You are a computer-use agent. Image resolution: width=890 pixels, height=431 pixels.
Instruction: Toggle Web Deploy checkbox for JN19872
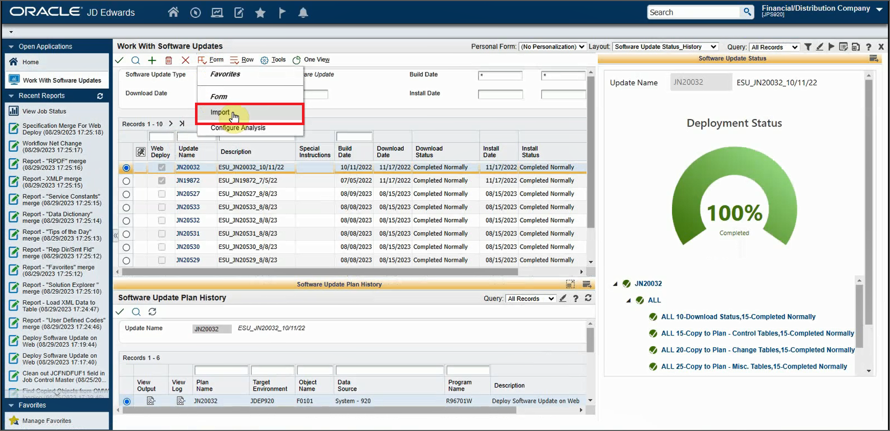pyautogui.click(x=162, y=181)
